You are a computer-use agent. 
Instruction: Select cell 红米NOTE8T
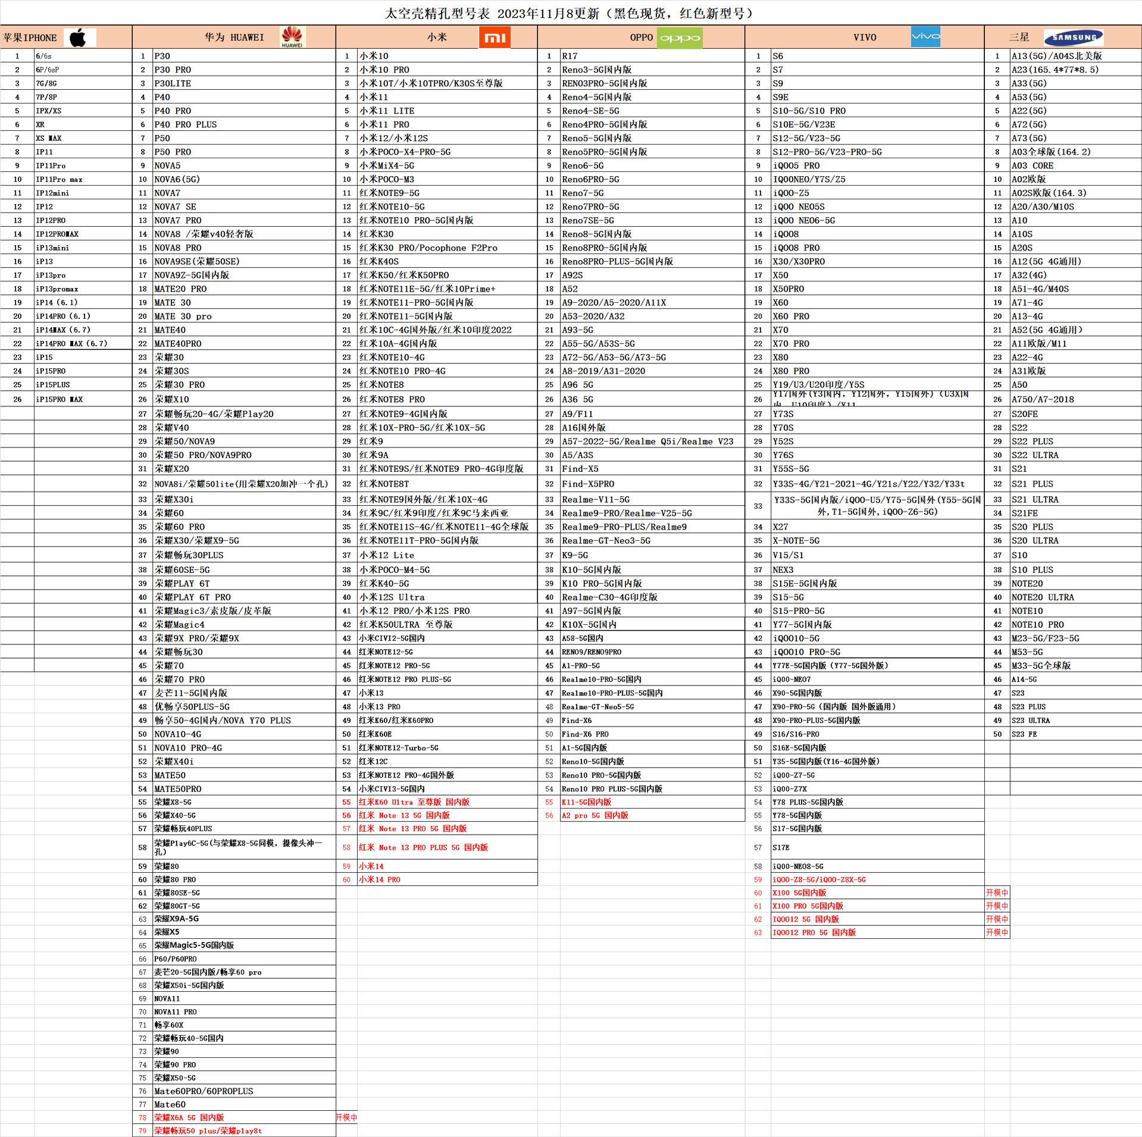click(x=447, y=484)
